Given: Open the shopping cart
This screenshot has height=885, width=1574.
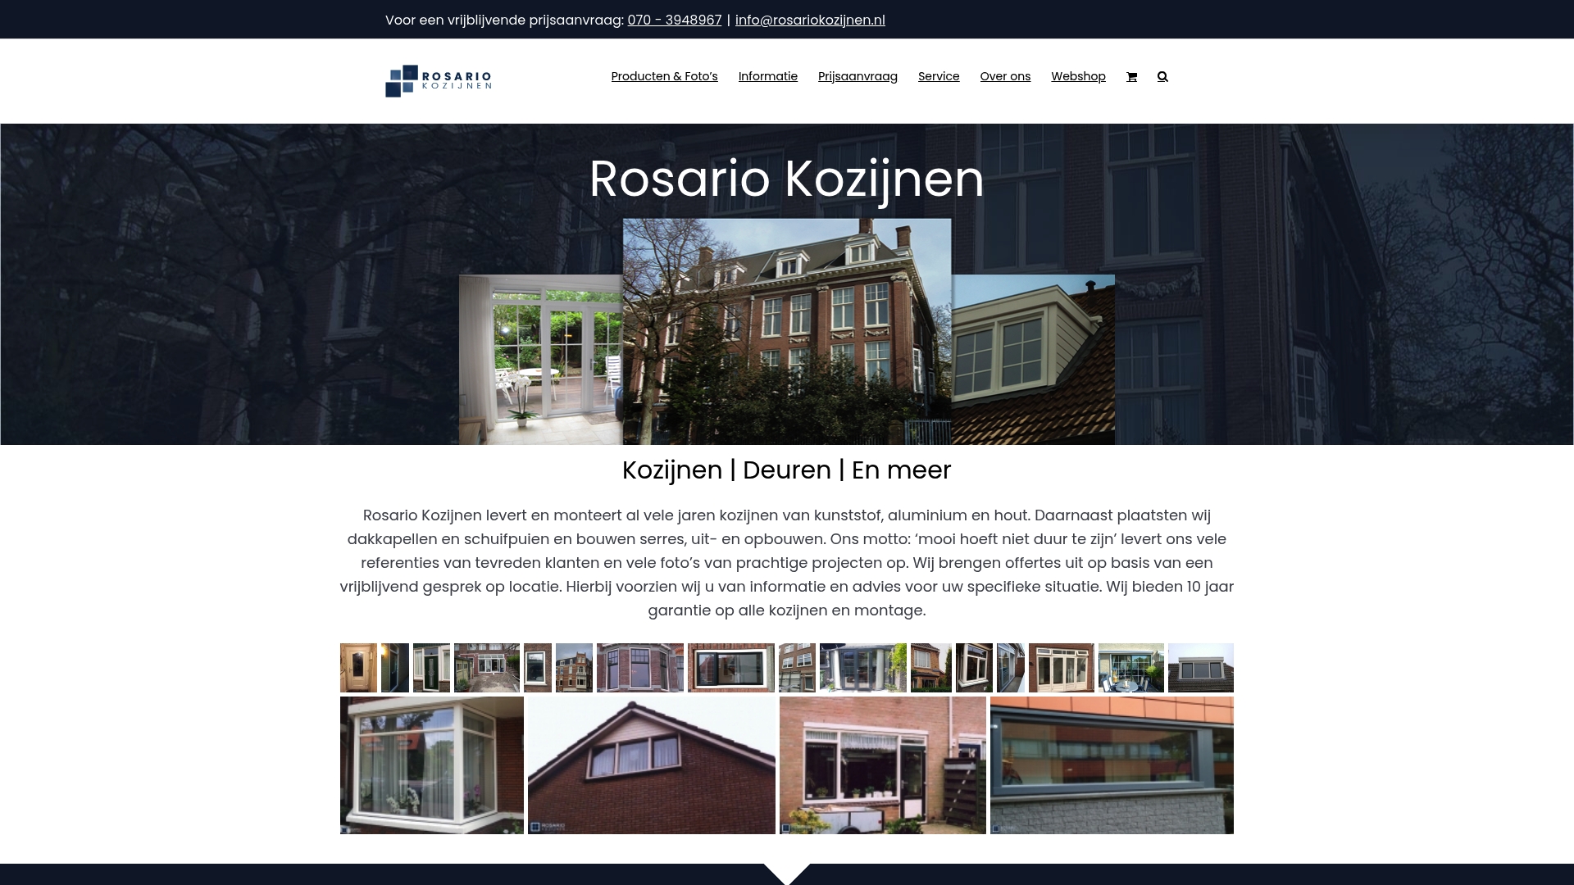Looking at the screenshot, I should click(x=1131, y=76).
